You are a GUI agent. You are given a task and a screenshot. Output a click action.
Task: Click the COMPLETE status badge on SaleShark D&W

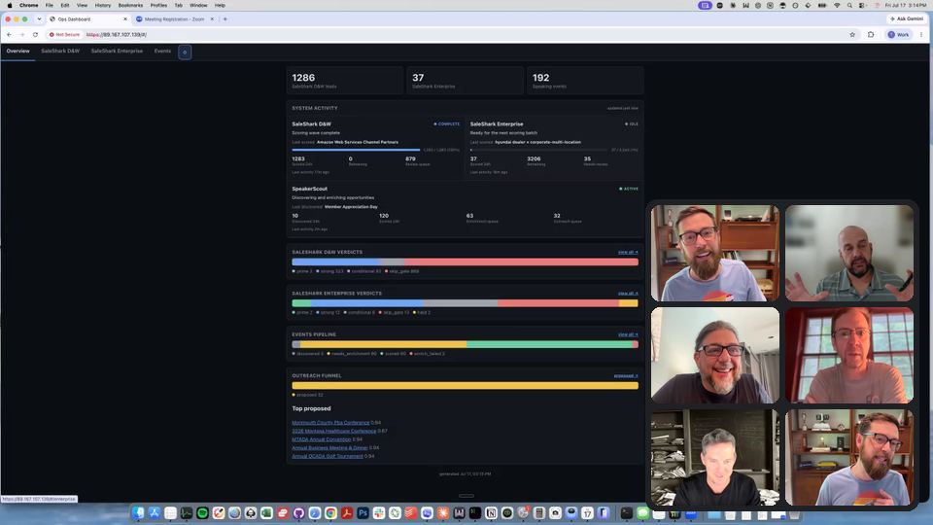point(447,124)
